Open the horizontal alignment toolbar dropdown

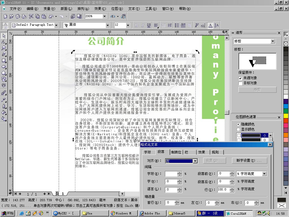(156, 25)
